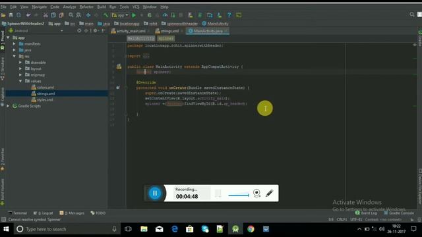Open the TODO tool window
The width and height of the screenshot is (422, 237).
pos(98,213)
